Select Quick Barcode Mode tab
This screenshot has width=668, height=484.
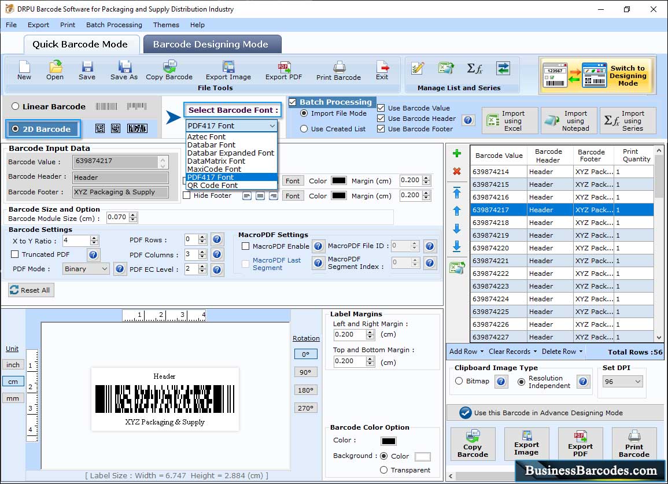click(81, 45)
